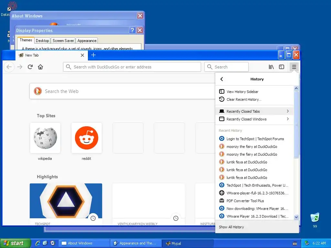331x248 pixels.
Task: Click the magnifier in the address bar
Action: coord(69,67)
